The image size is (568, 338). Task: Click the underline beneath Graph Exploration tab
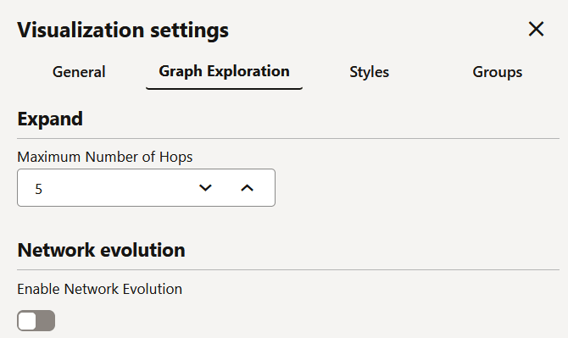point(224,88)
